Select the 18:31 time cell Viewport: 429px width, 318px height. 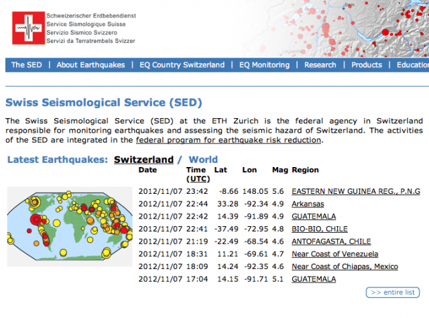coord(197,254)
